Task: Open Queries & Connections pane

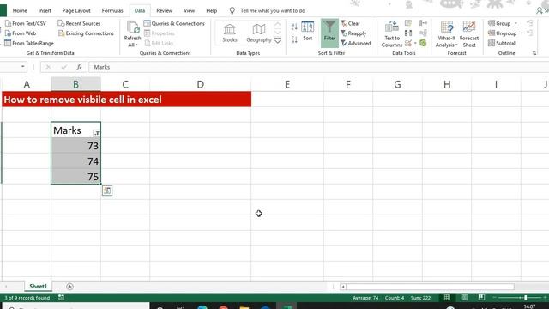Action: [x=174, y=23]
